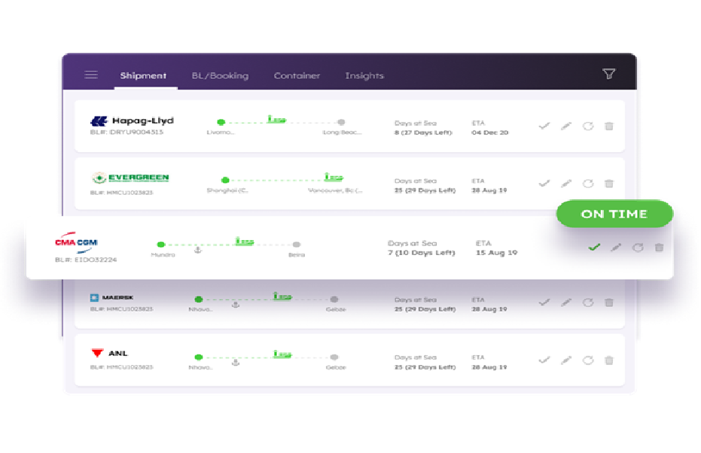Click the ship marker on Maersk route
Screen dimensions: 701x453
click(282, 296)
